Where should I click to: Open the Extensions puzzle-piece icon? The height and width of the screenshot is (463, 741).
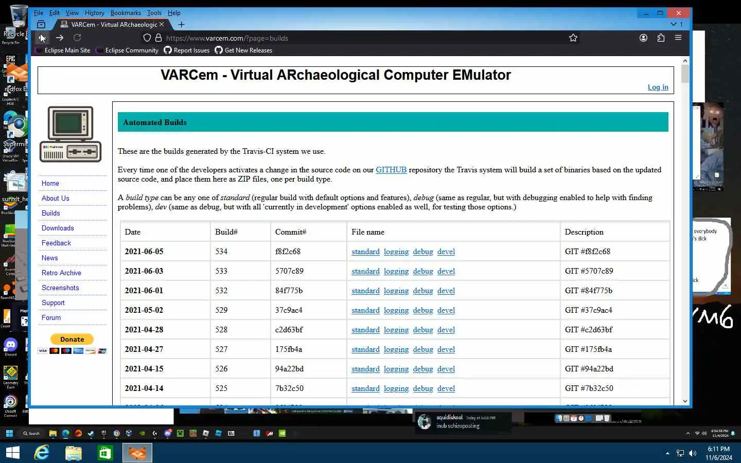pos(661,38)
